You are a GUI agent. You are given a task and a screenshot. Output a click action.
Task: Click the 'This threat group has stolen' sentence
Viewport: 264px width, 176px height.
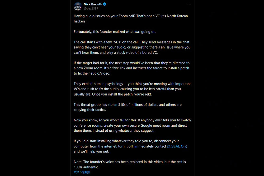tap(128, 105)
